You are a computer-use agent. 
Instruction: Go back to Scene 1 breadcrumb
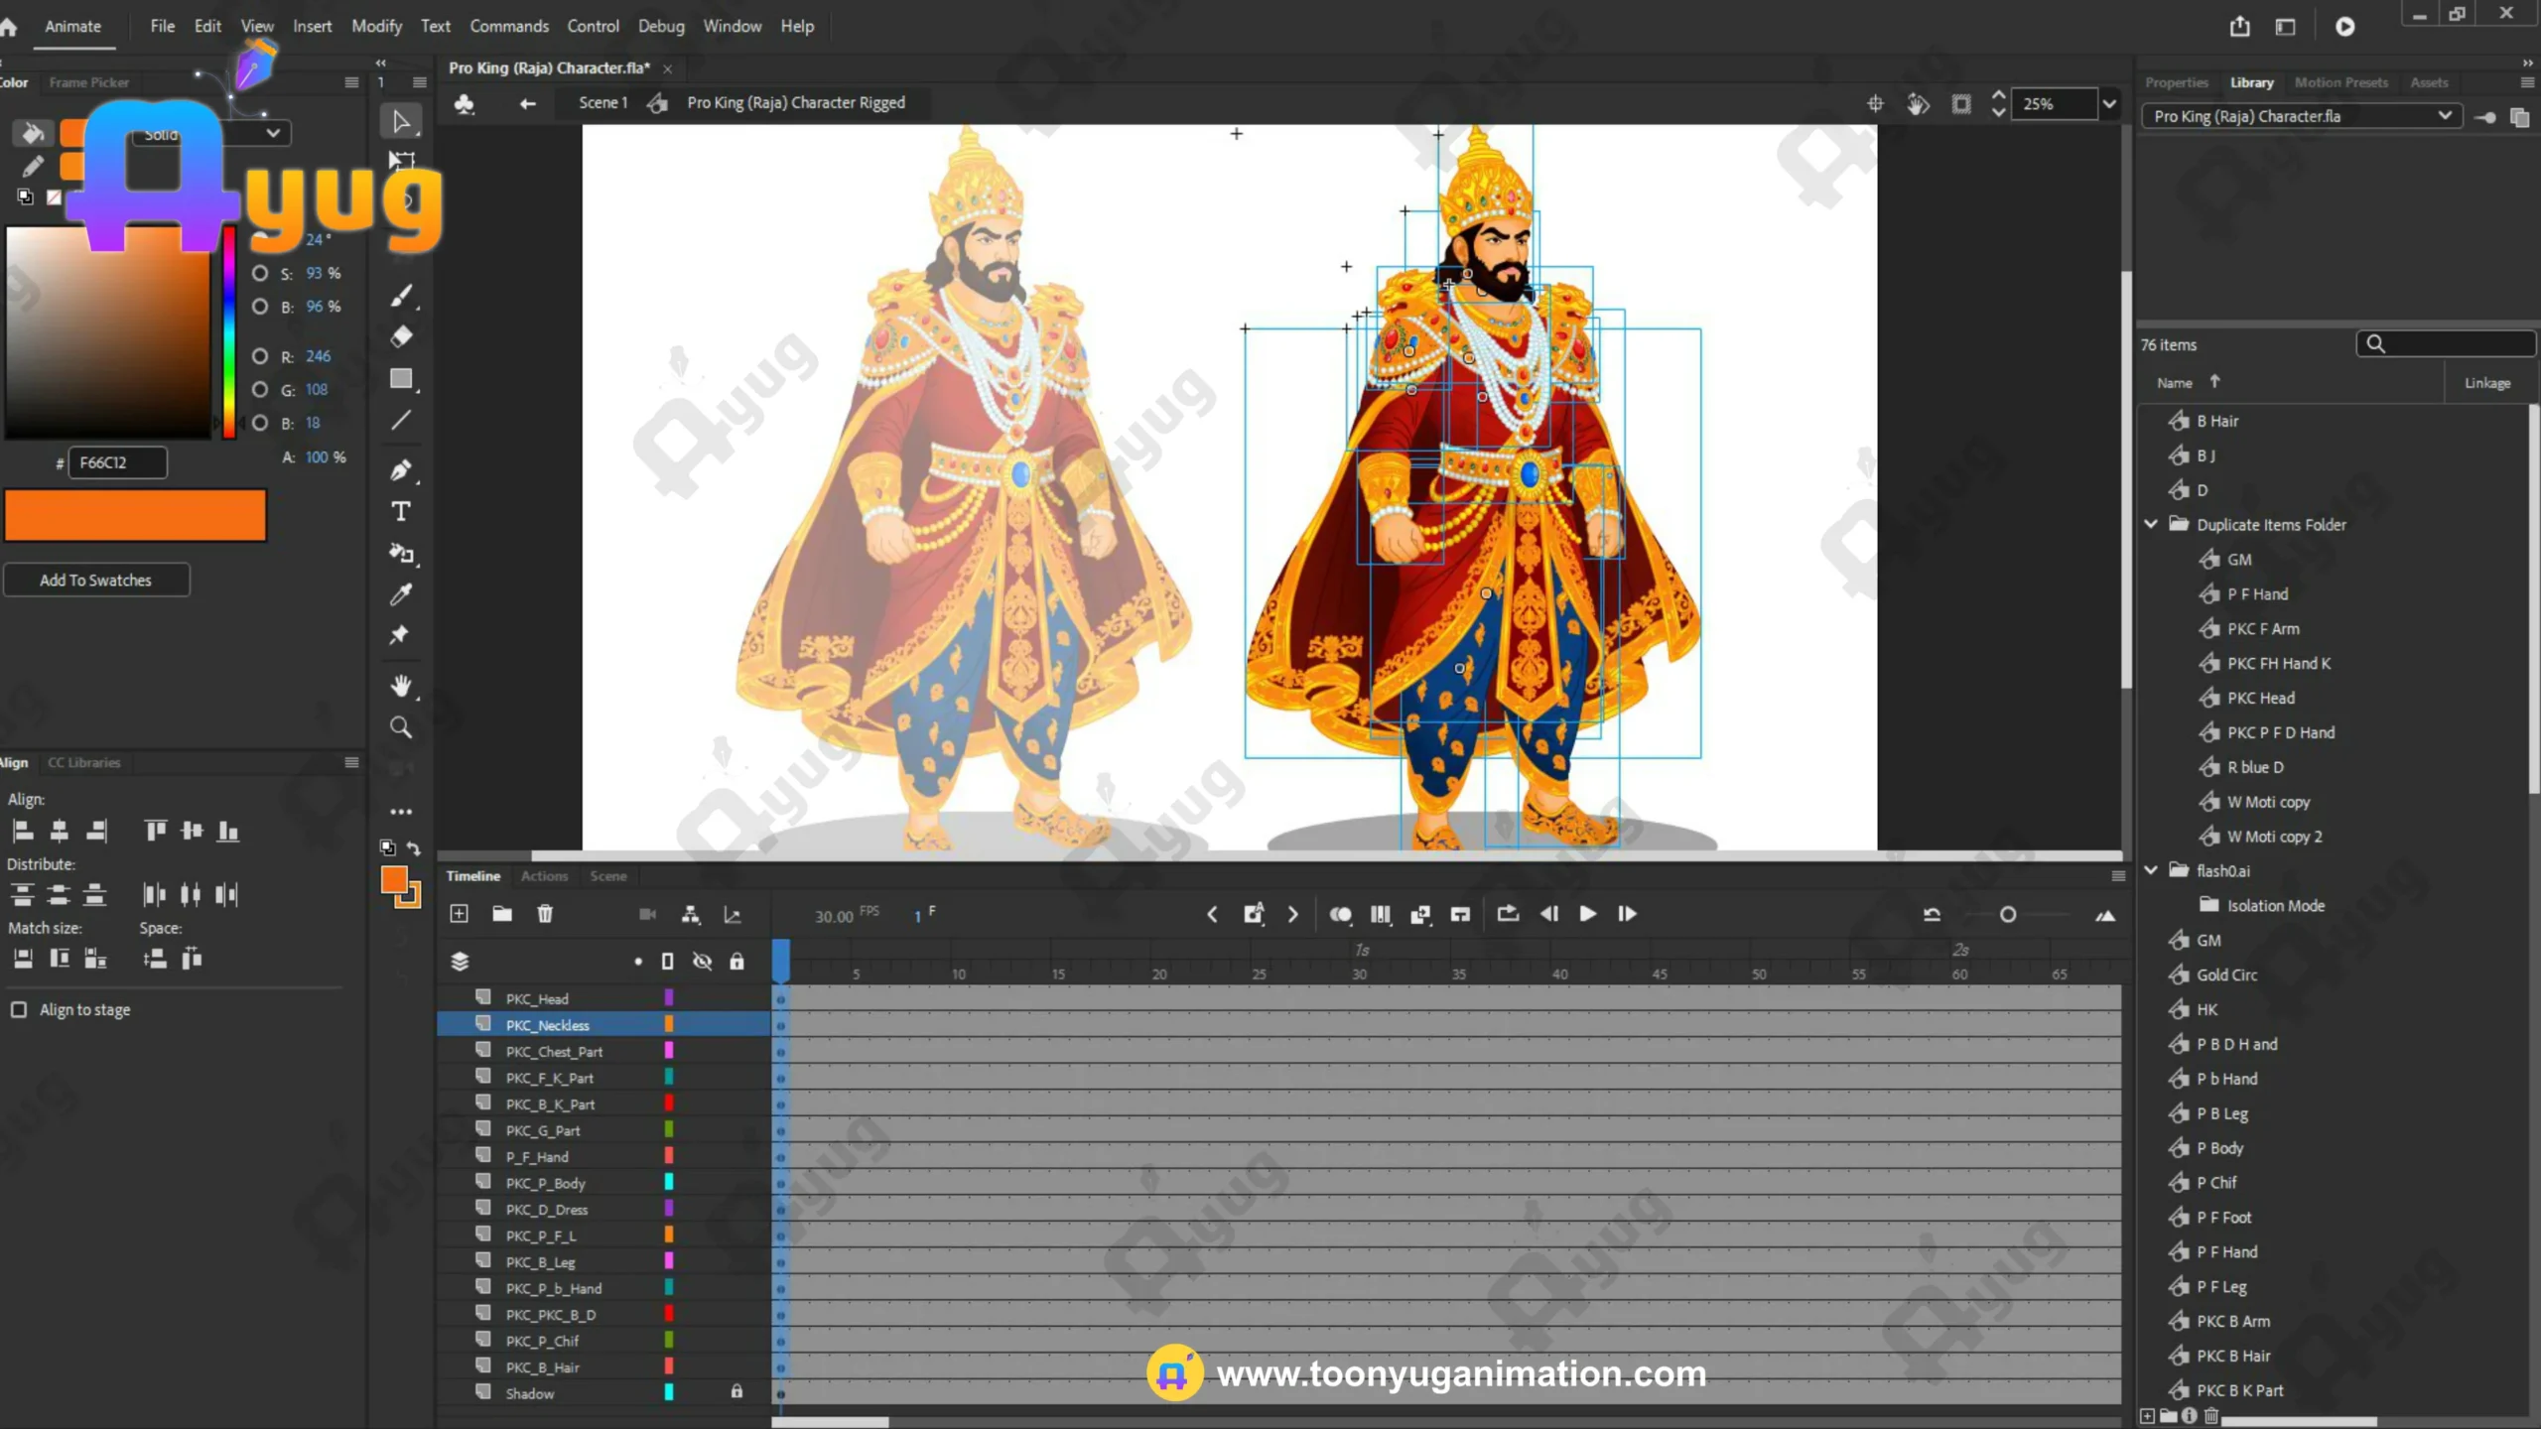click(x=602, y=102)
